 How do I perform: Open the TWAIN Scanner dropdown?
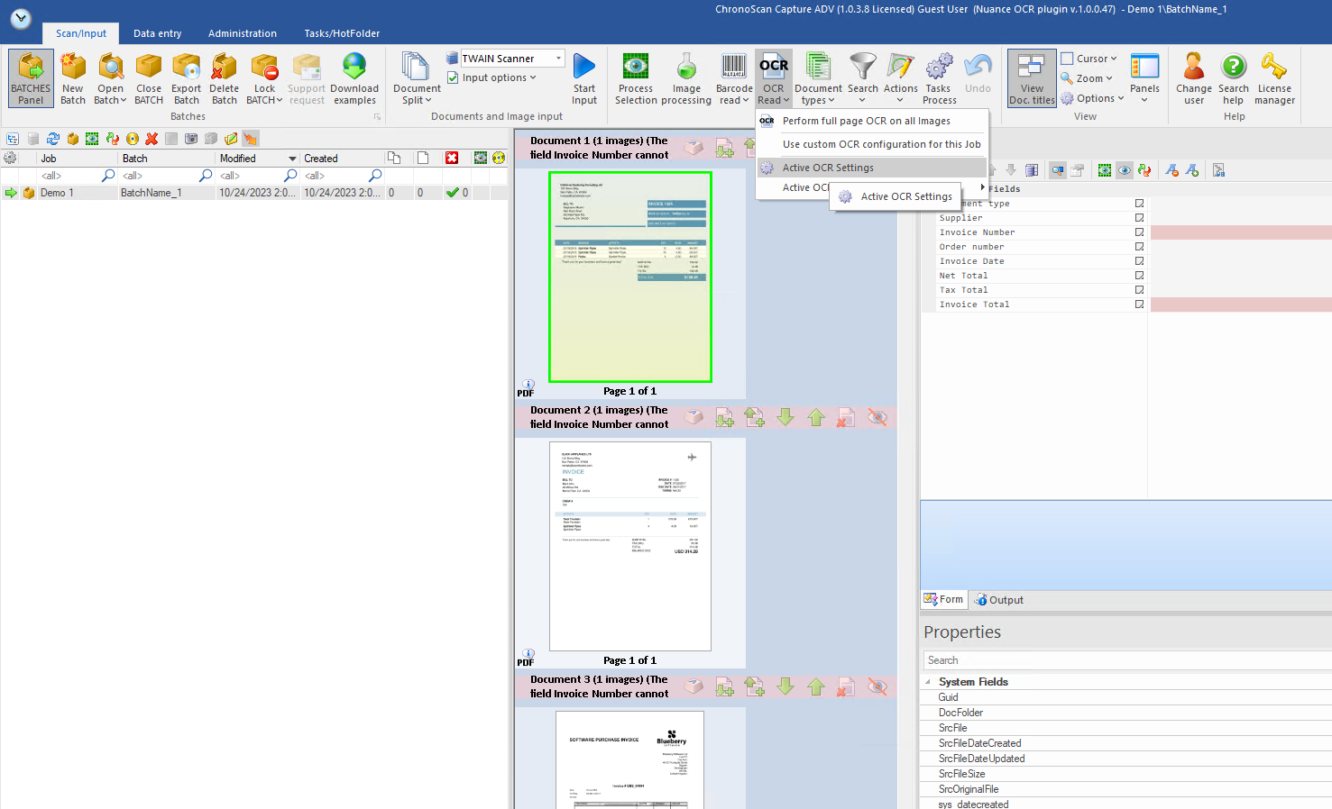point(558,59)
